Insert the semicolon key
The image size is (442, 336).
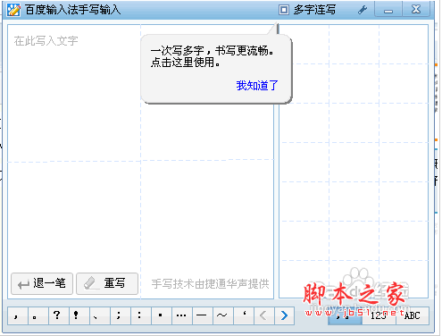pyautogui.click(x=121, y=315)
